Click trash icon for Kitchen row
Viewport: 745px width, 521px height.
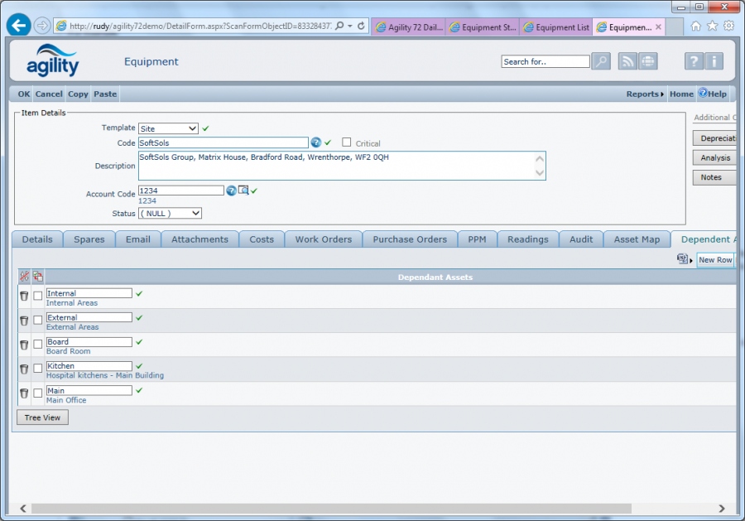tap(24, 369)
